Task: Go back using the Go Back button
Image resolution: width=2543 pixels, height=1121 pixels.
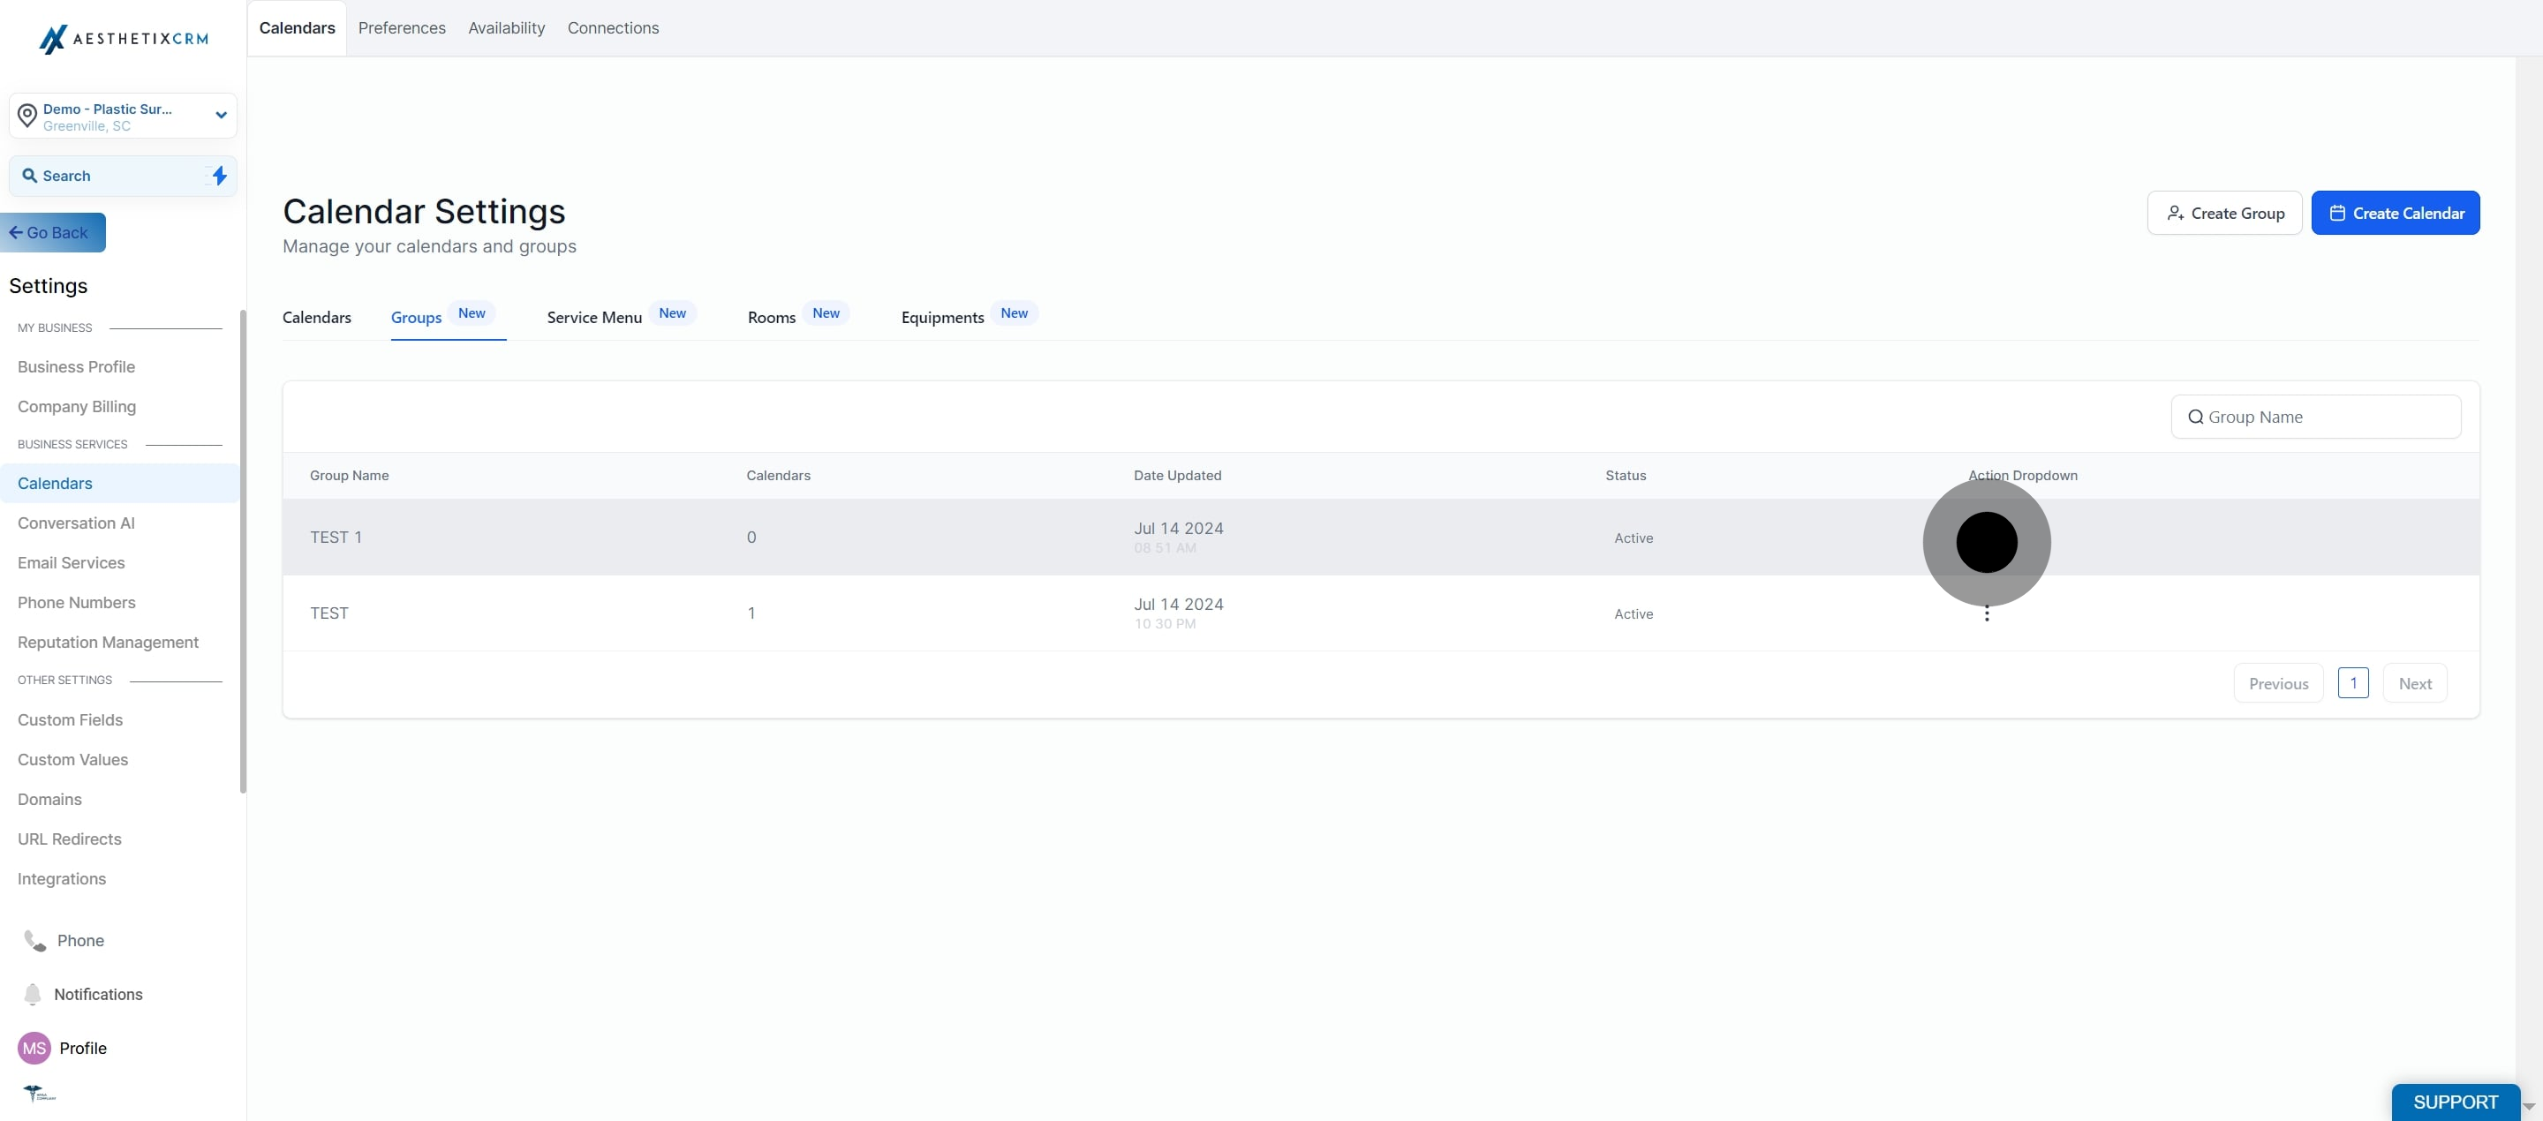Action: point(52,233)
